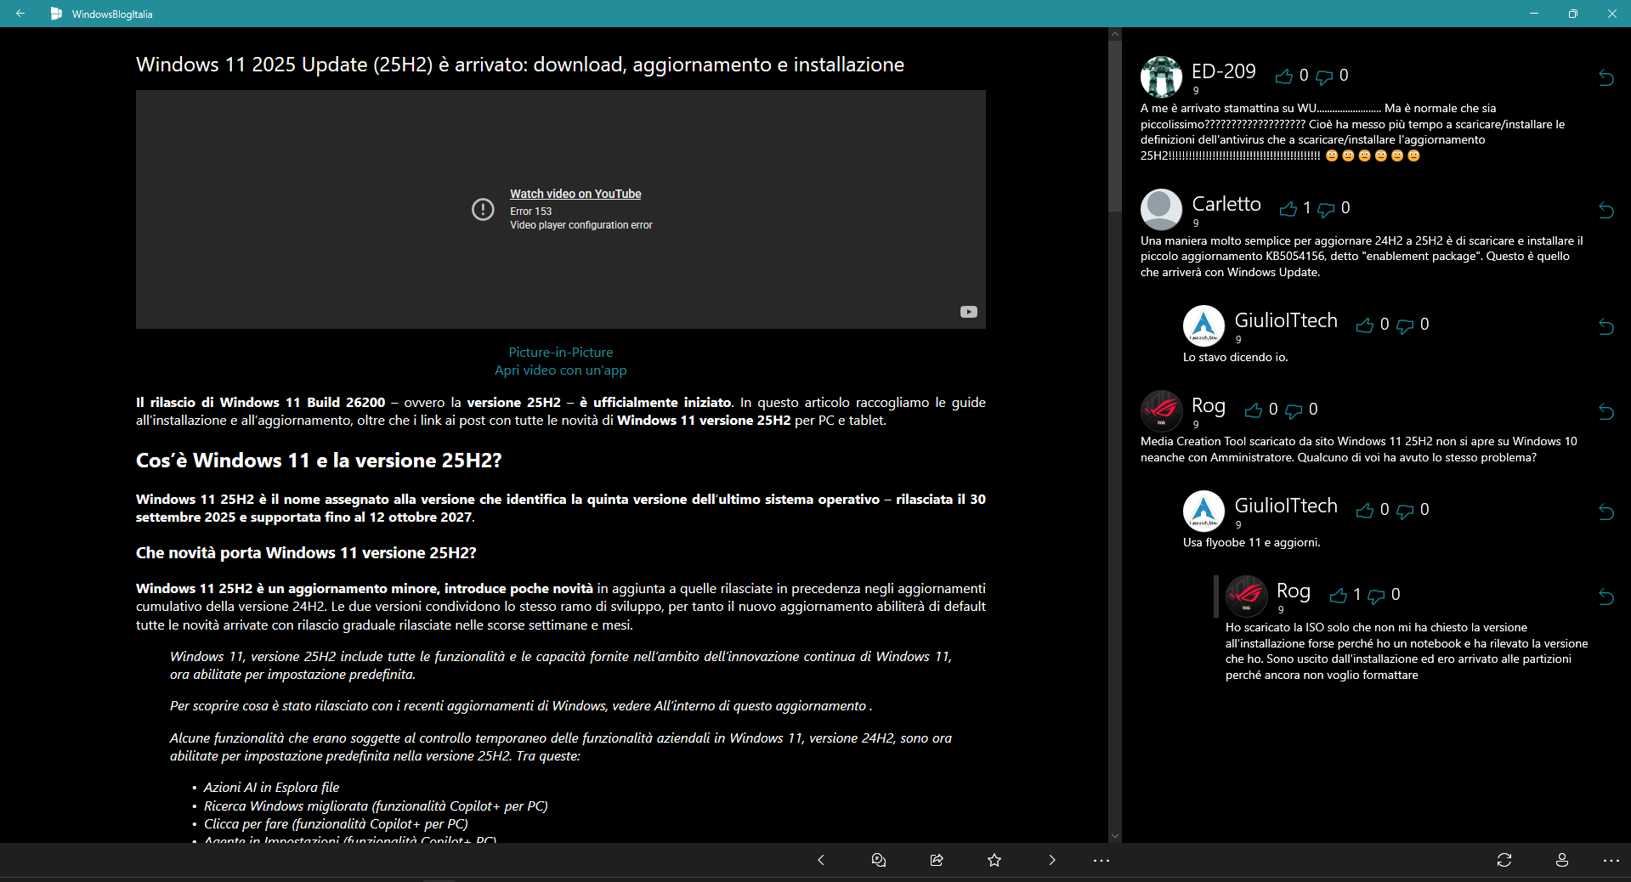1631x882 pixels.
Task: Click the heading "Che novità porta Windows 11 versione 25H2?"
Action: click(x=306, y=553)
